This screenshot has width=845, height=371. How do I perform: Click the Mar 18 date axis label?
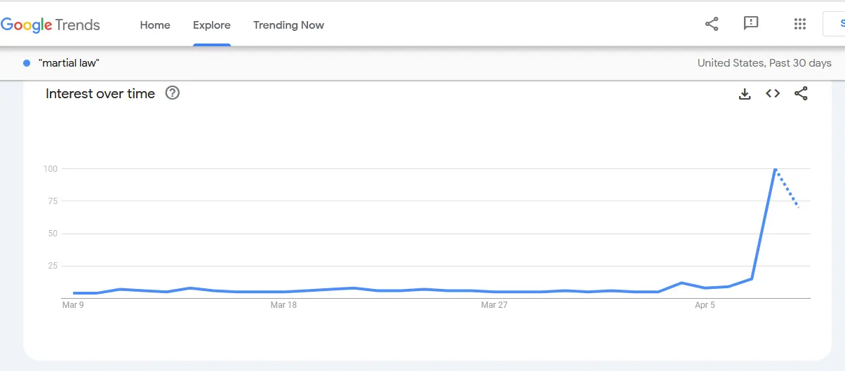click(283, 305)
